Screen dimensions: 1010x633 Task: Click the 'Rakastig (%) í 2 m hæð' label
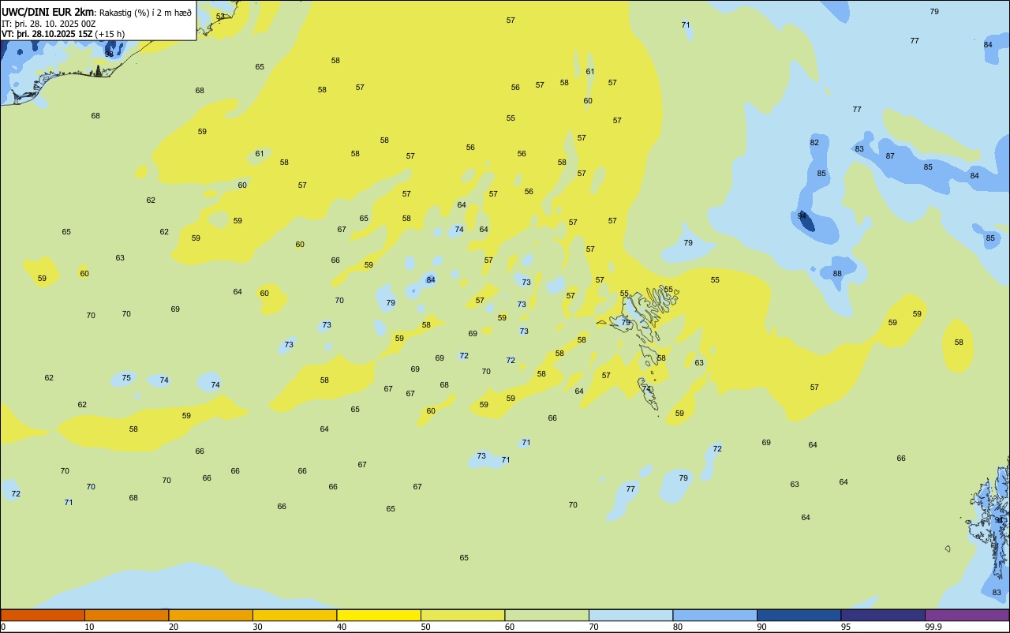pos(145,13)
